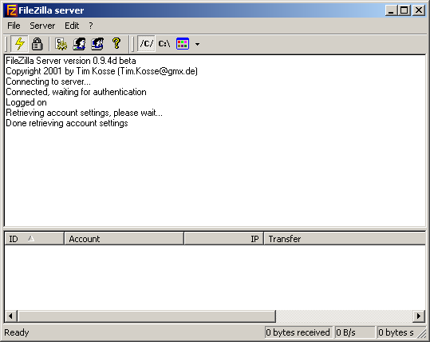Click the colored grid sorting icon
Screen dimensions: 430x342
pos(183,44)
